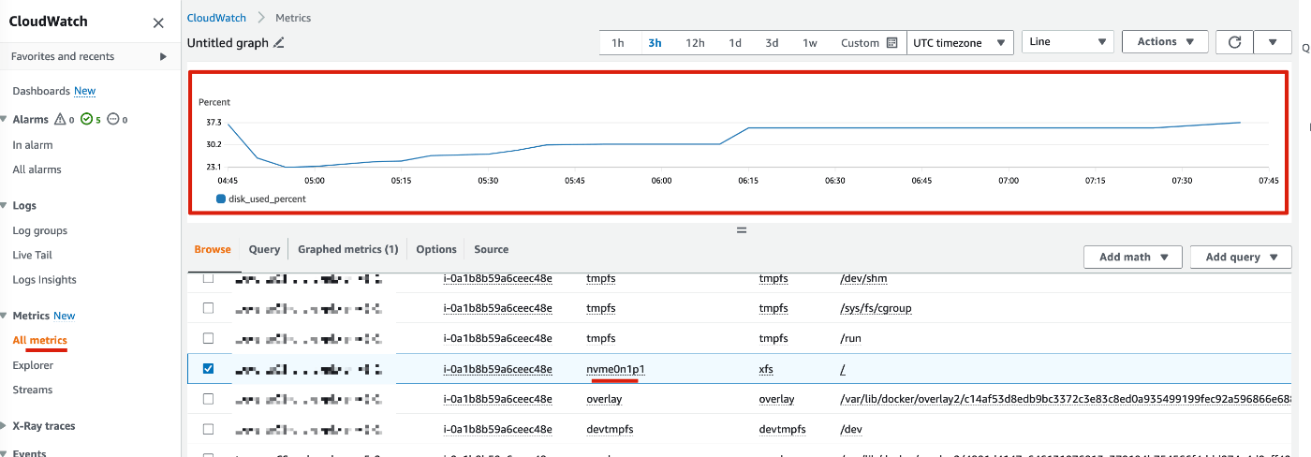The image size is (1311, 457).
Task: Check the /sys/fs/cgroup row checkbox
Action: (208, 308)
